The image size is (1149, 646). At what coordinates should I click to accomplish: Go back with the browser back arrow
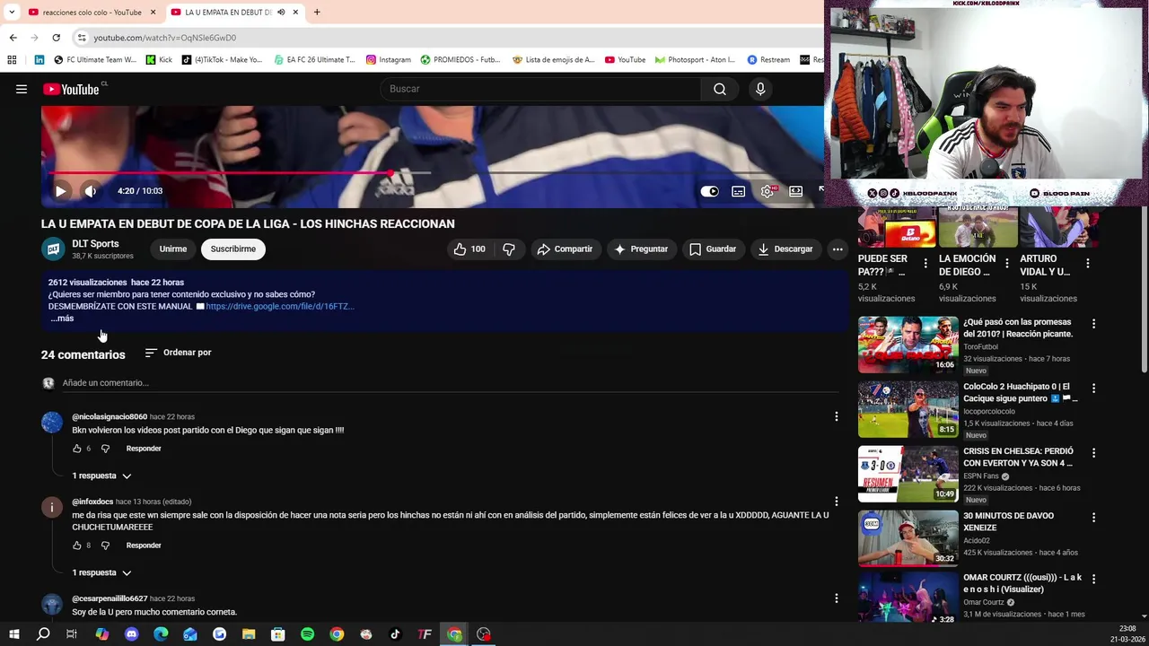[x=13, y=38]
